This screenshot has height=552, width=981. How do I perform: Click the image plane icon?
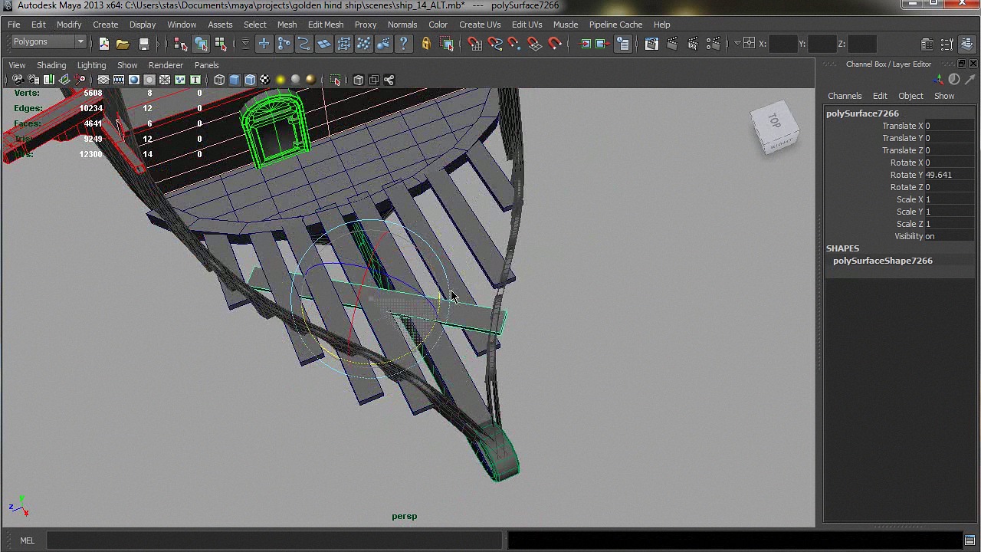click(64, 80)
